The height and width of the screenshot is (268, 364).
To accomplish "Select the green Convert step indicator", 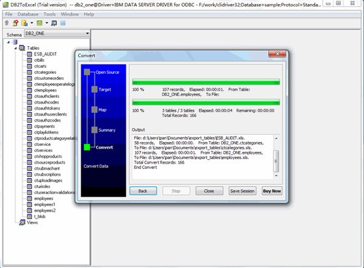I will pyautogui.click(x=87, y=147).
